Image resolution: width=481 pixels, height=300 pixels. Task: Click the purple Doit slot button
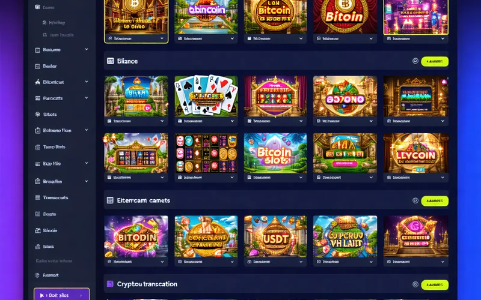tap(62, 295)
